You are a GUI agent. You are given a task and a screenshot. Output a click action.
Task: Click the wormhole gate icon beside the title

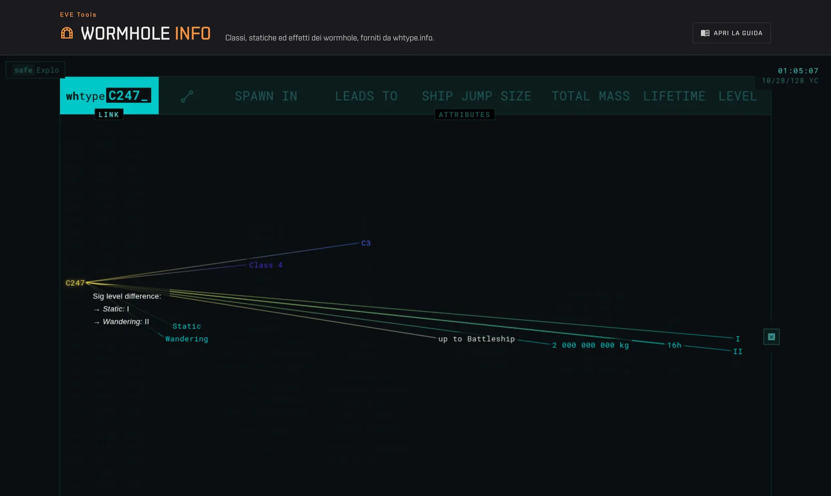point(67,33)
